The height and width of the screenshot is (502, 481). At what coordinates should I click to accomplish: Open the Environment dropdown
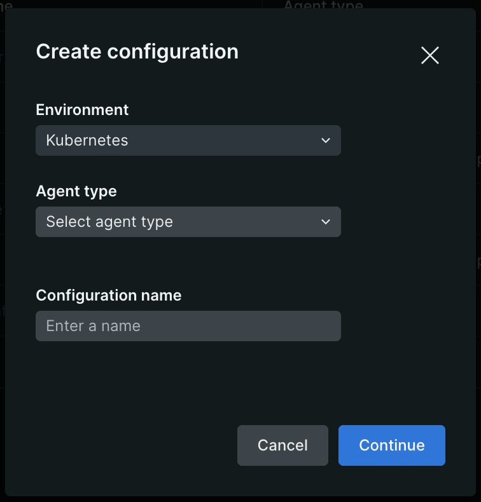(x=188, y=140)
